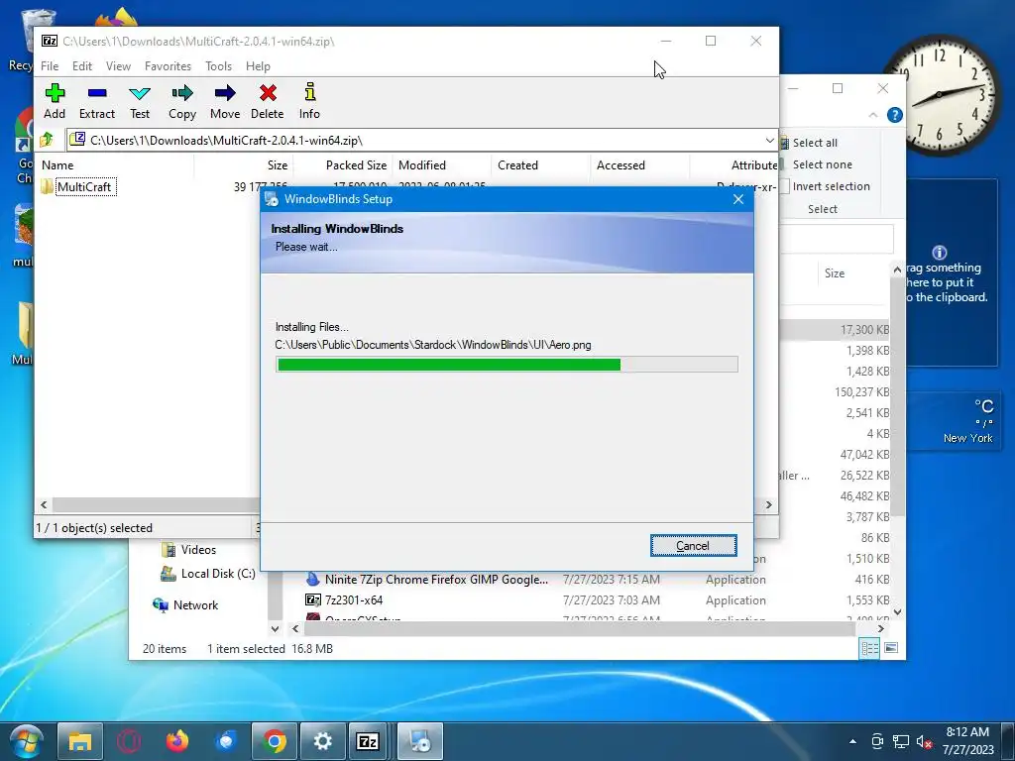Screen dimensions: 1015x761
Task: Select Network in Explorer navigation pane
Action: [x=185, y=605]
